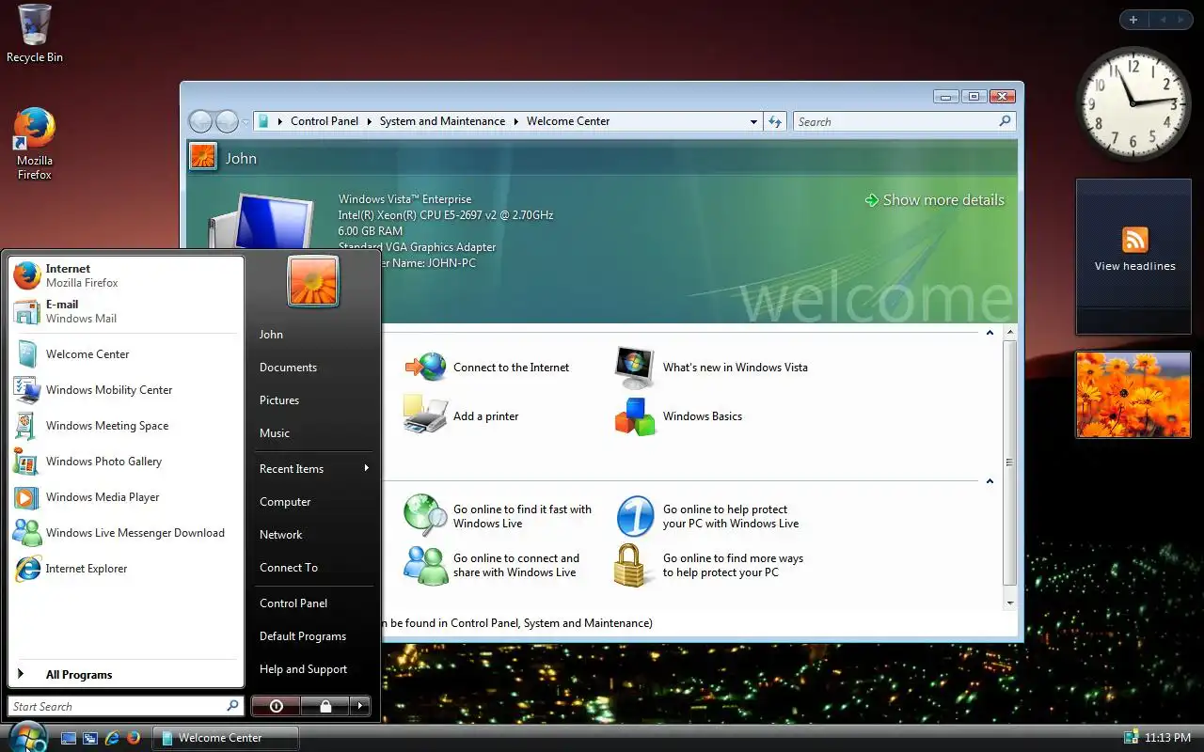Open Windows Mail E-mail entry

[125, 311]
